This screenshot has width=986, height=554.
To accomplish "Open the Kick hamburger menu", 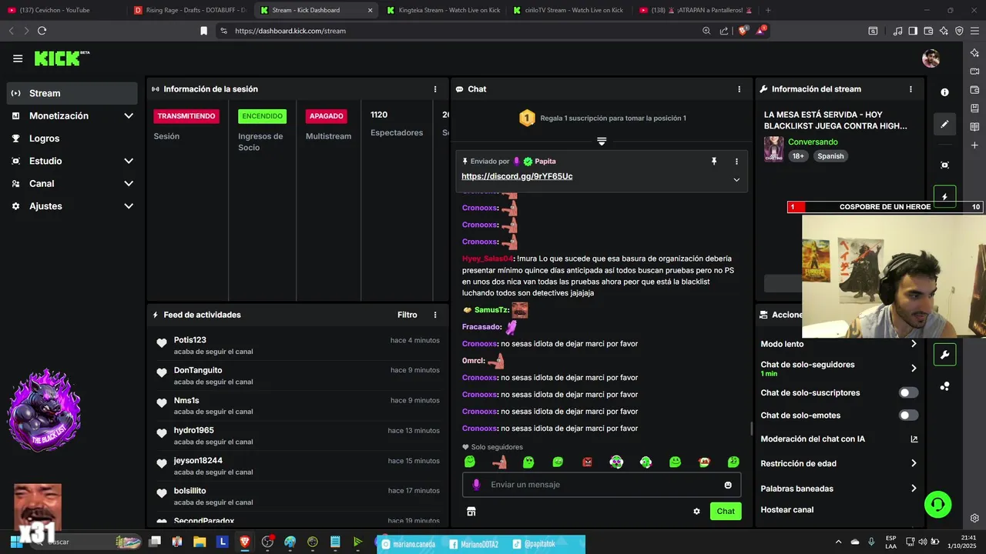I will coord(18,58).
